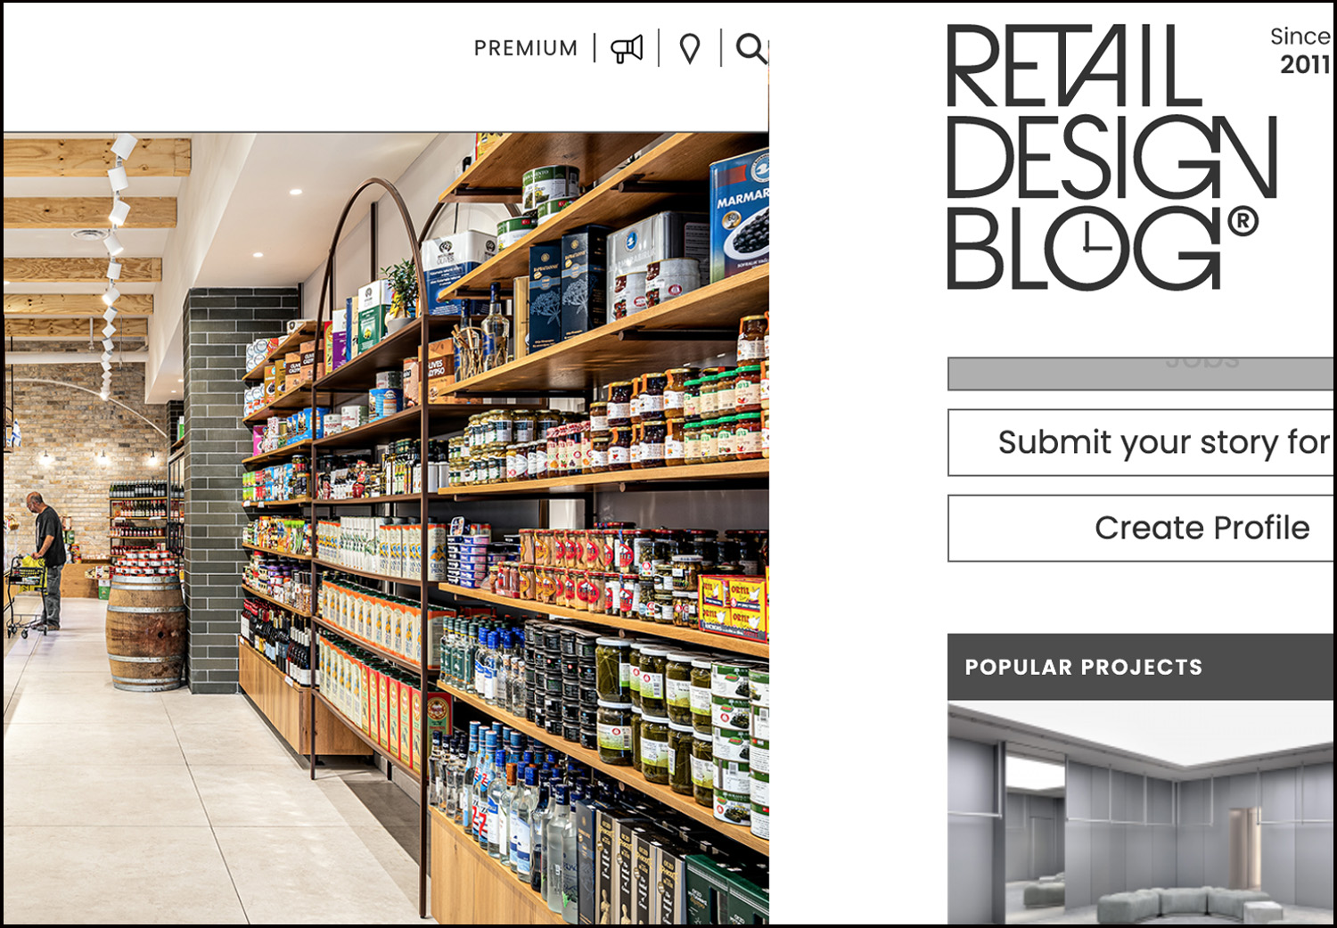Viewport: 1337px width, 928px height.
Task: Select the Create Profile button
Action: coord(1140,528)
